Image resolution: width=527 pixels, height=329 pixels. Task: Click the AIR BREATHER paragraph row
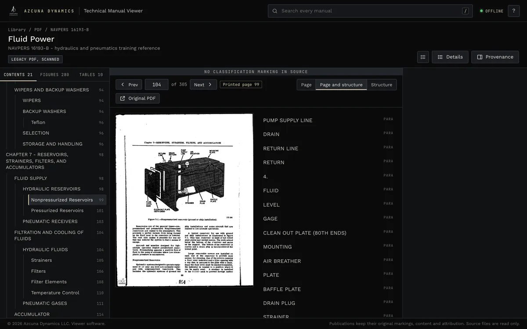328,261
